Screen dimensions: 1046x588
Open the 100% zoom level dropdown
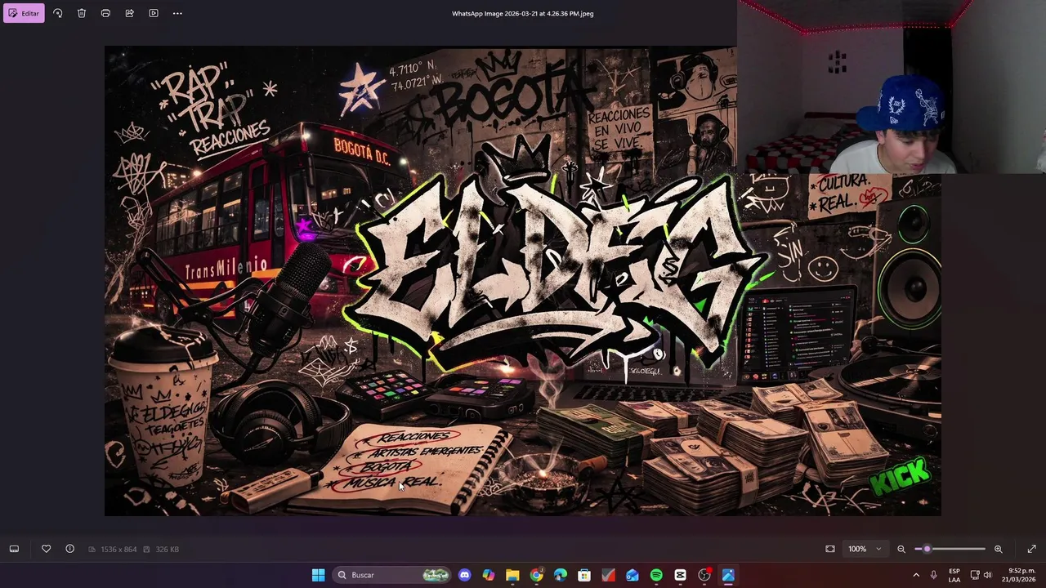[865, 549]
